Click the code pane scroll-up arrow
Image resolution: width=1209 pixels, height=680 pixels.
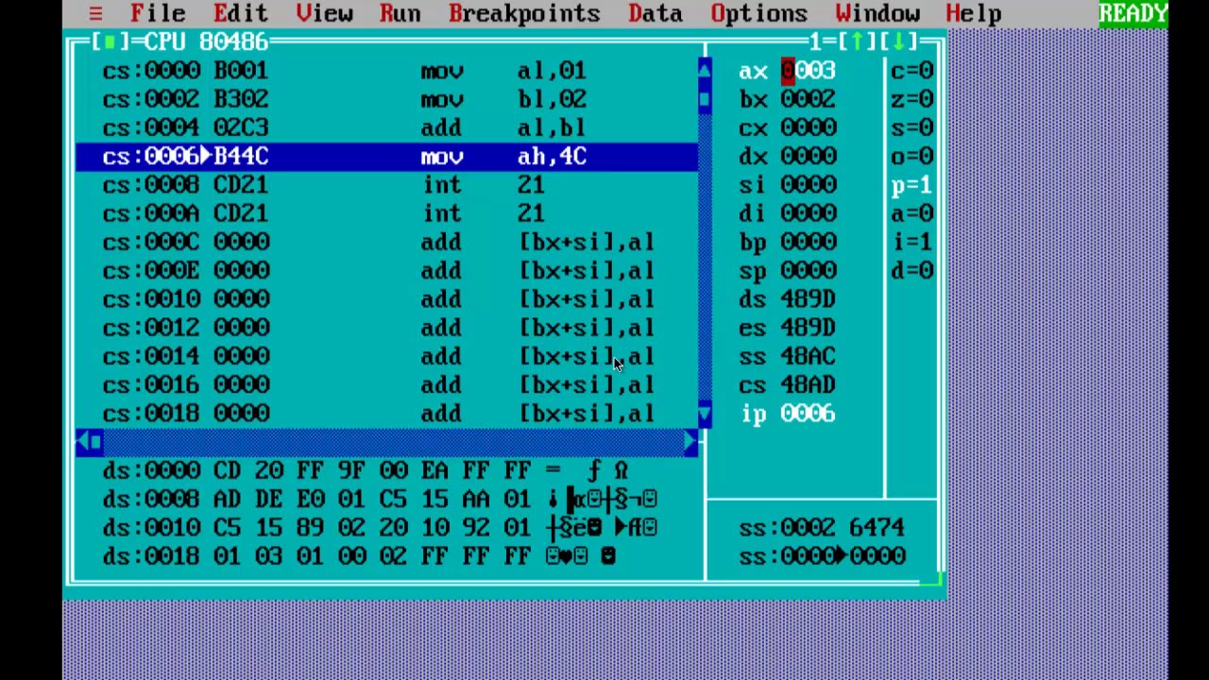[x=705, y=70]
